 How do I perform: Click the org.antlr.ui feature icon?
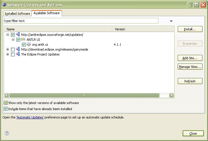coord(29,44)
